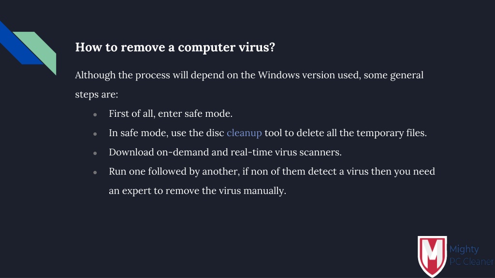Image resolution: width=495 pixels, height=278 pixels.
Task: Click the Mighty PC Cleaner shield logo
Action: [x=432, y=256]
